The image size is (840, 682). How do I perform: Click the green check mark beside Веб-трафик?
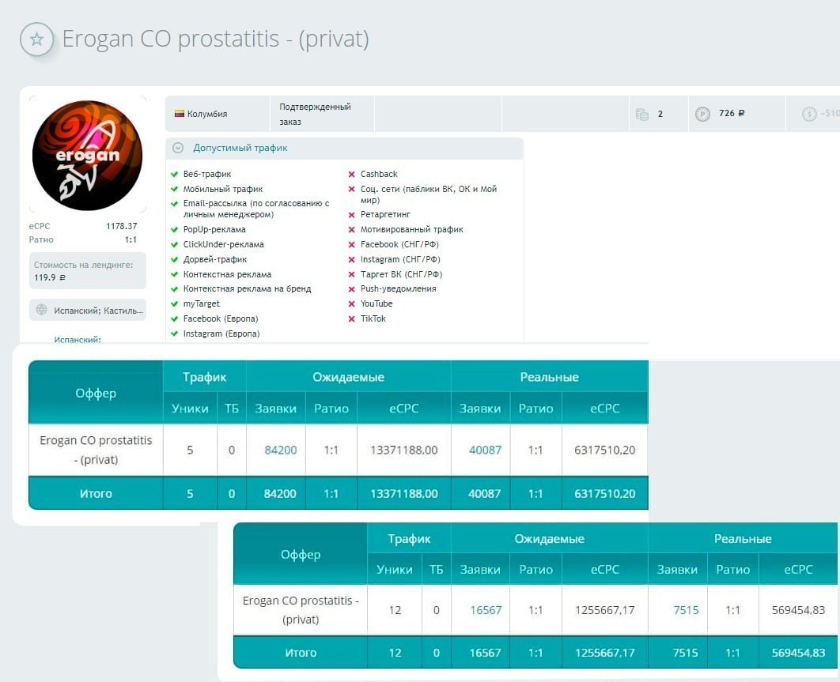pyautogui.click(x=174, y=174)
